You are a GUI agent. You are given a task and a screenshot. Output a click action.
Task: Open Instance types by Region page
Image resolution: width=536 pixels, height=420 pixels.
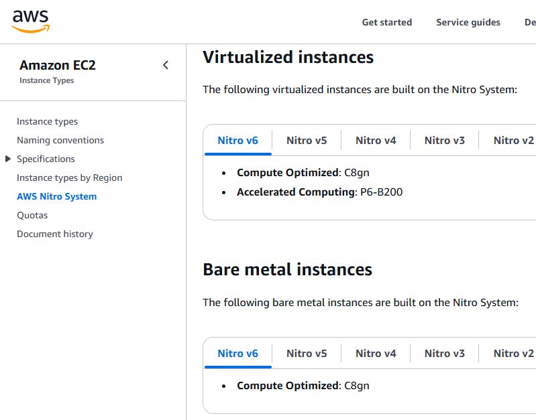tap(69, 178)
